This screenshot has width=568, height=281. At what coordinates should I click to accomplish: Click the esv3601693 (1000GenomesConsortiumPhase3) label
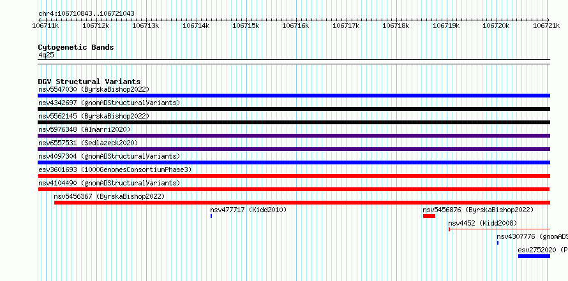coord(115,169)
